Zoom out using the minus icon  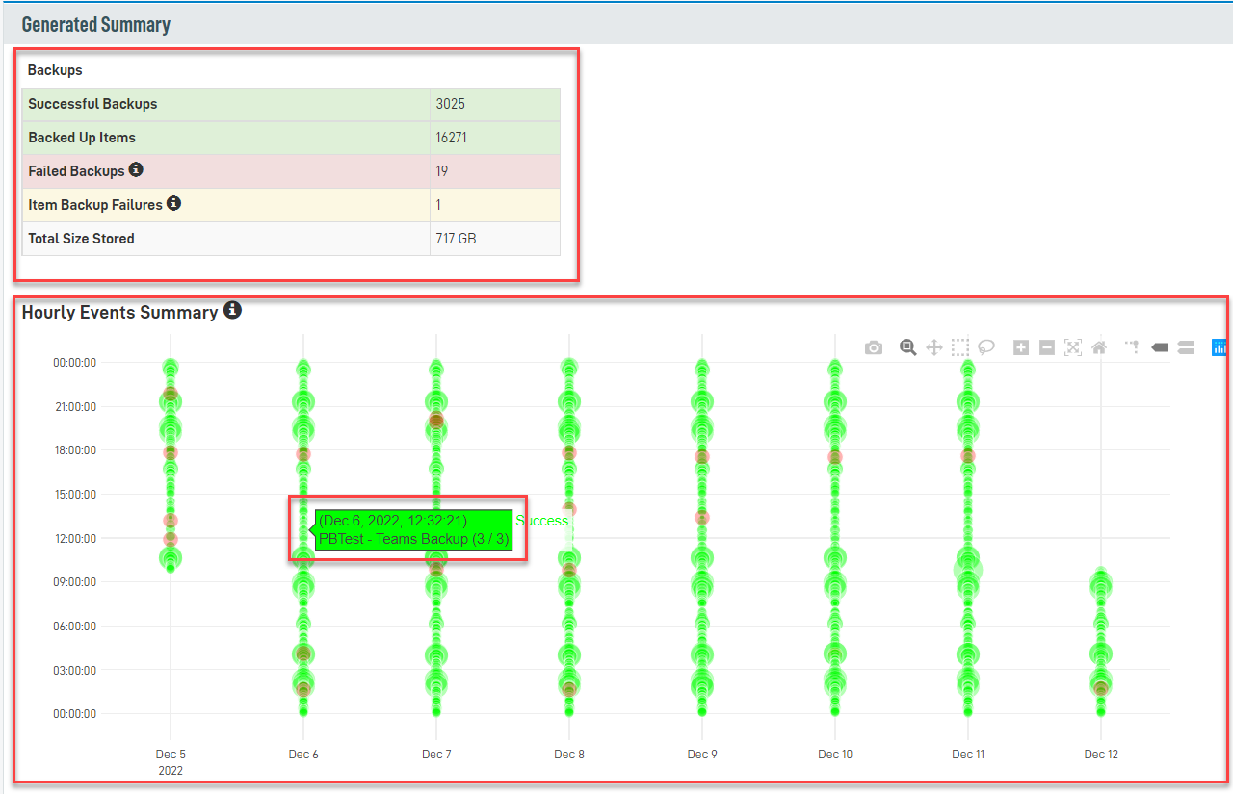coord(1047,347)
